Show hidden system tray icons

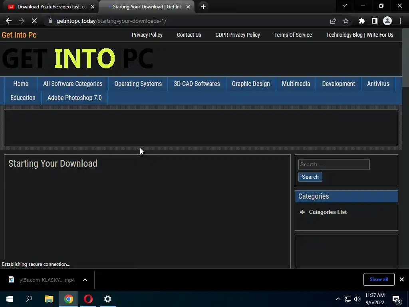pyautogui.click(x=338, y=299)
